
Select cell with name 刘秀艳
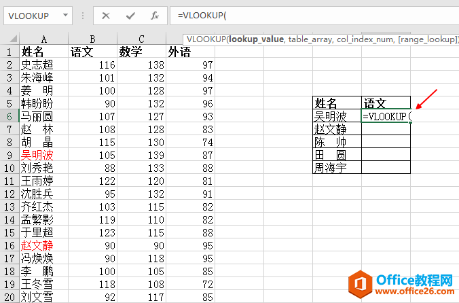pyautogui.click(x=44, y=168)
